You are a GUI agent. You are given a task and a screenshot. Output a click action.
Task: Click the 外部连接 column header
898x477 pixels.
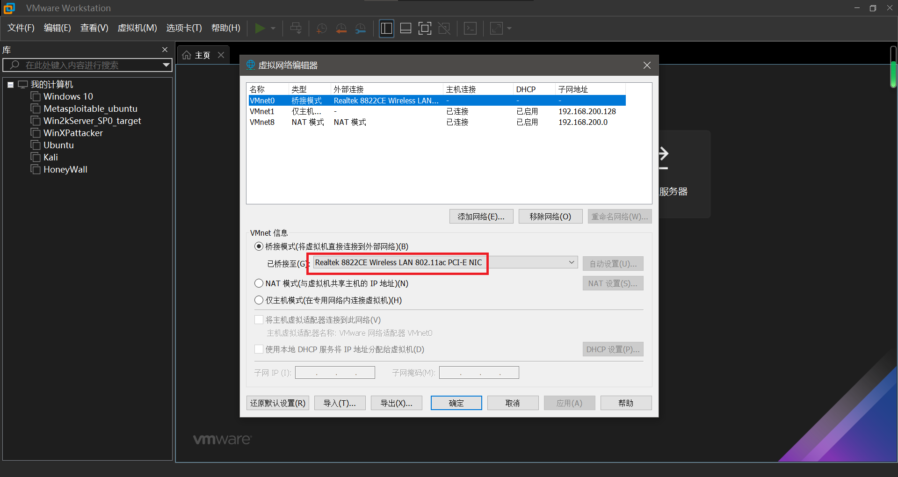pos(387,89)
